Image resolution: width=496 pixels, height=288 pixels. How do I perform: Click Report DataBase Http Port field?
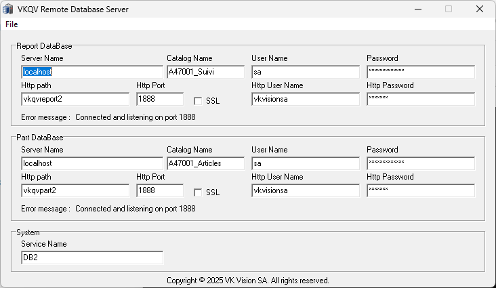click(159, 99)
